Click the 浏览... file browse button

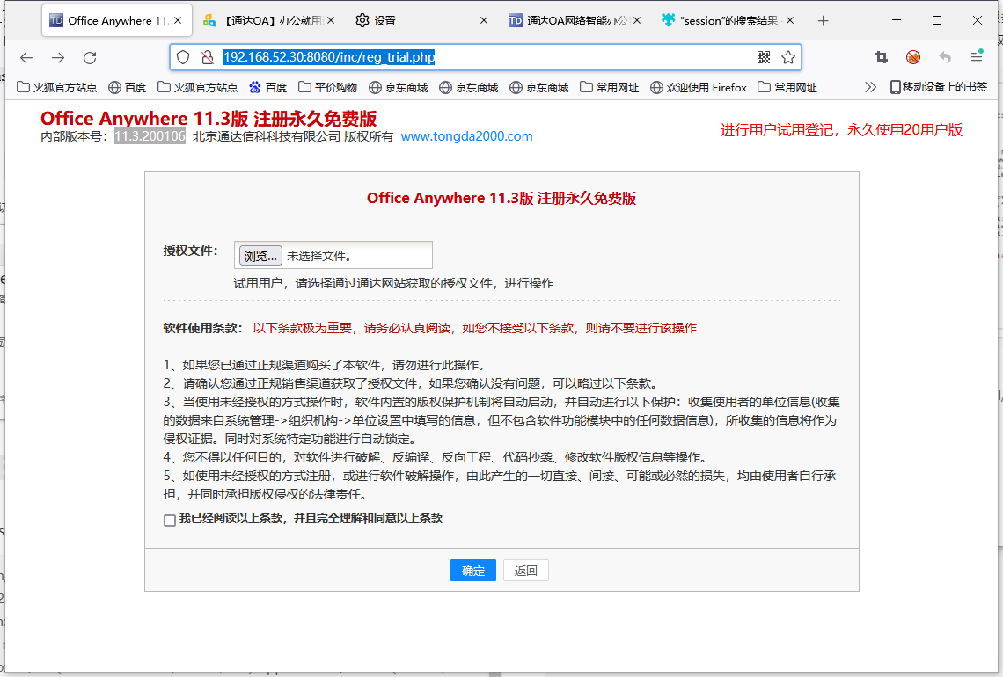pos(260,256)
